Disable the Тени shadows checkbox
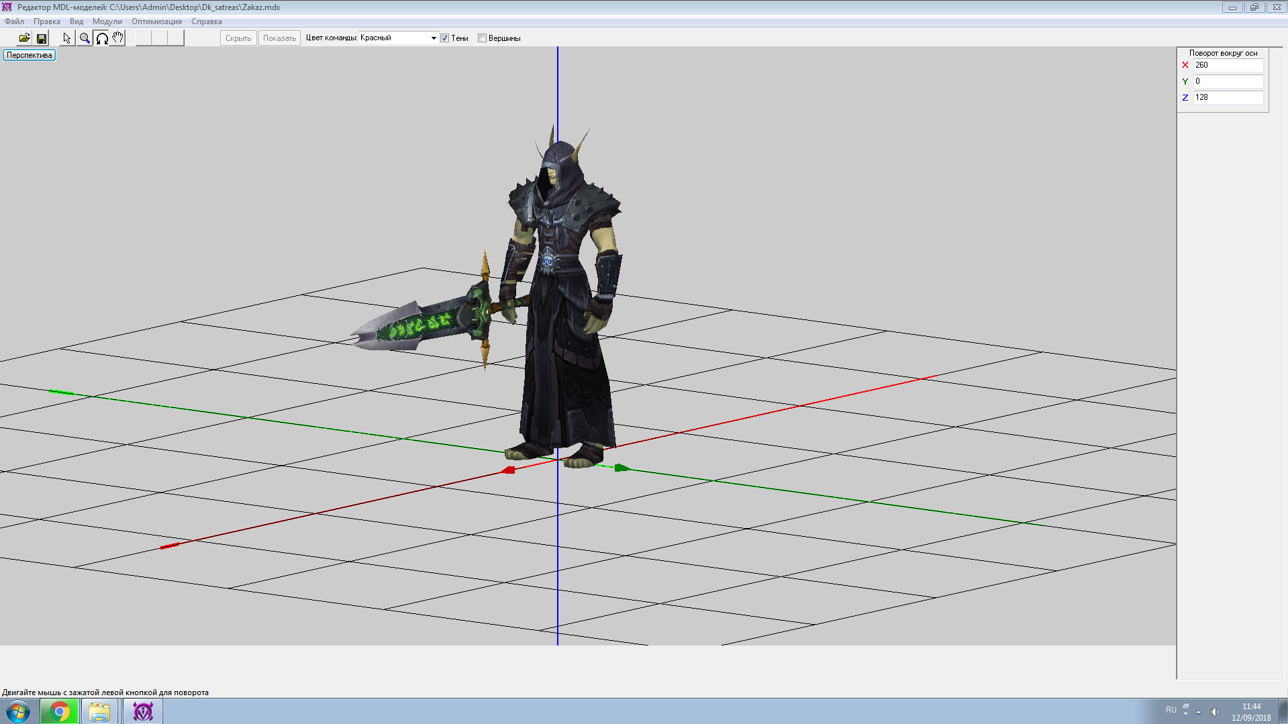 pos(444,38)
